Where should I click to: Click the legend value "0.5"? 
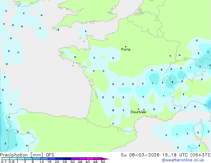(x=12, y=162)
